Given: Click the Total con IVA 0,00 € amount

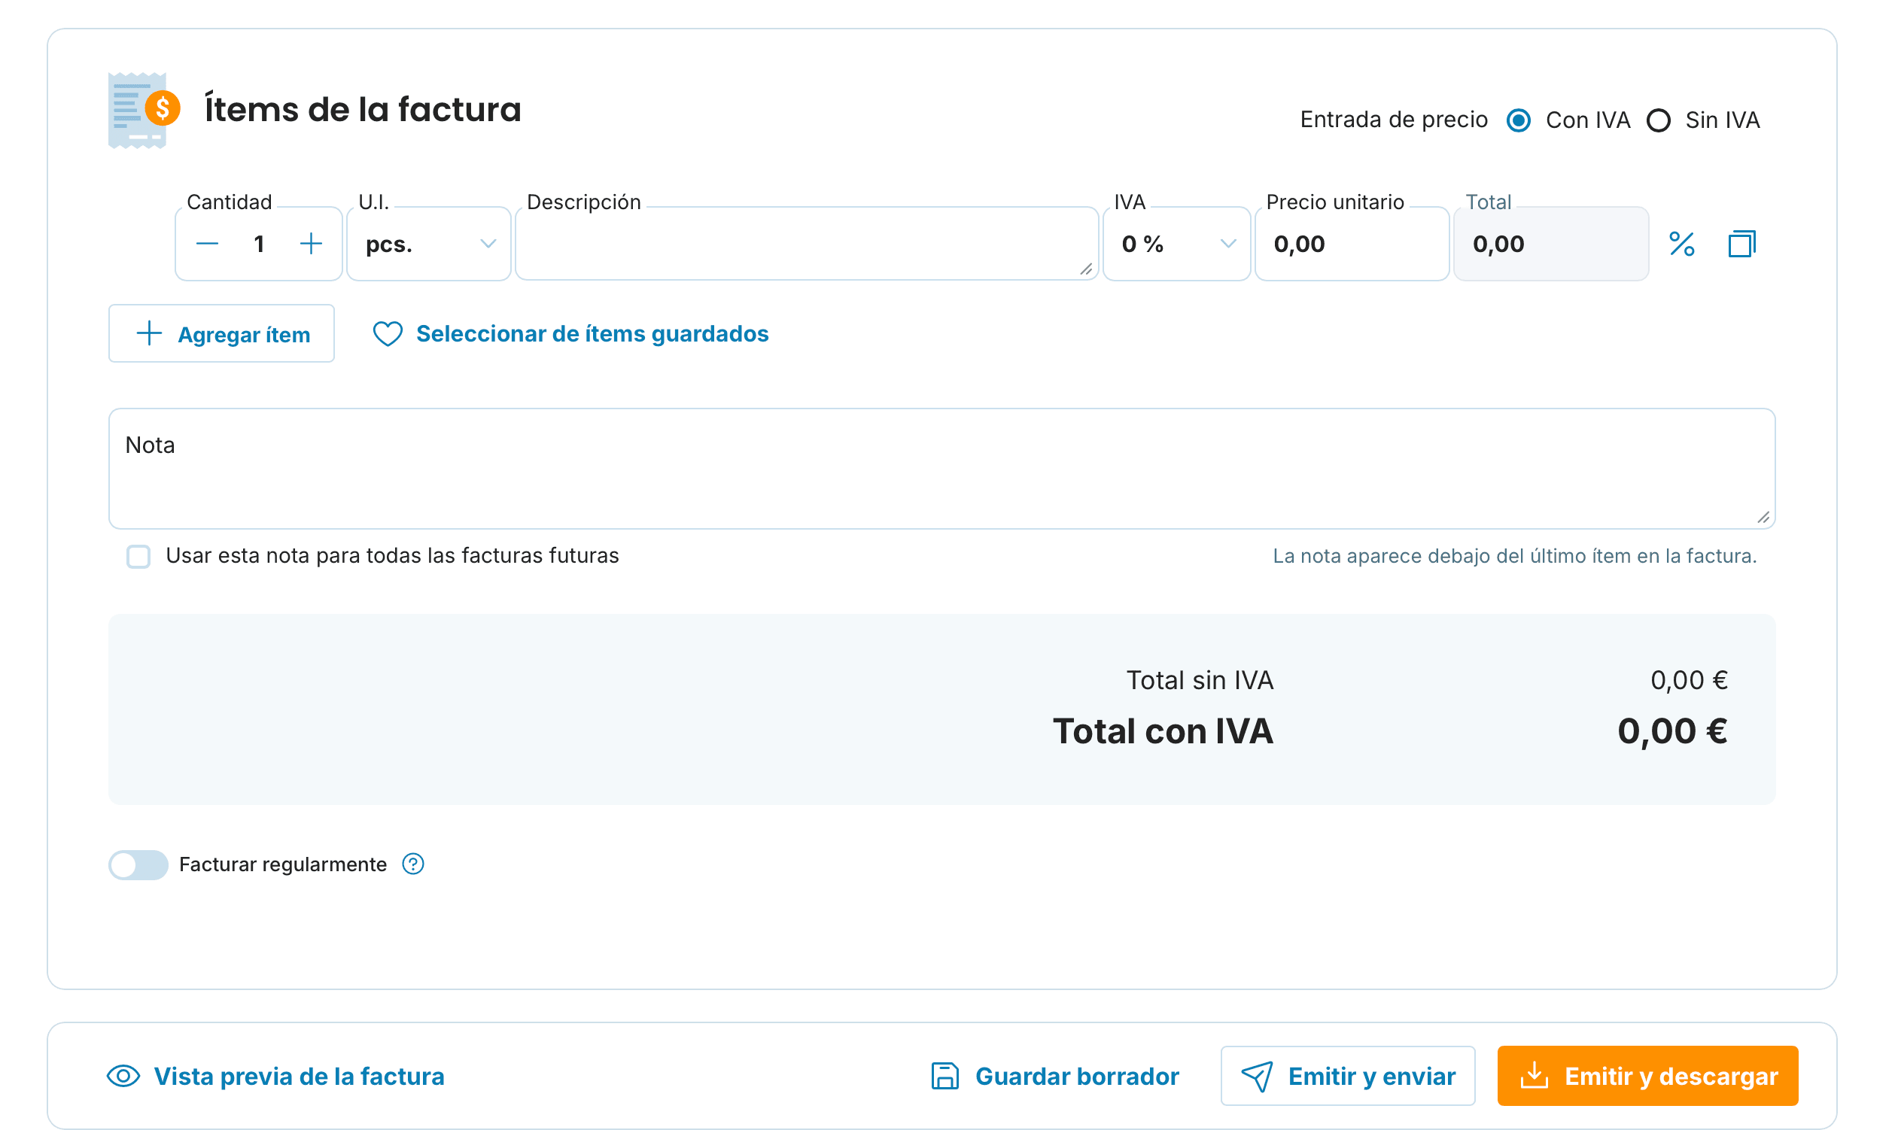Looking at the screenshot, I should click(x=1671, y=731).
